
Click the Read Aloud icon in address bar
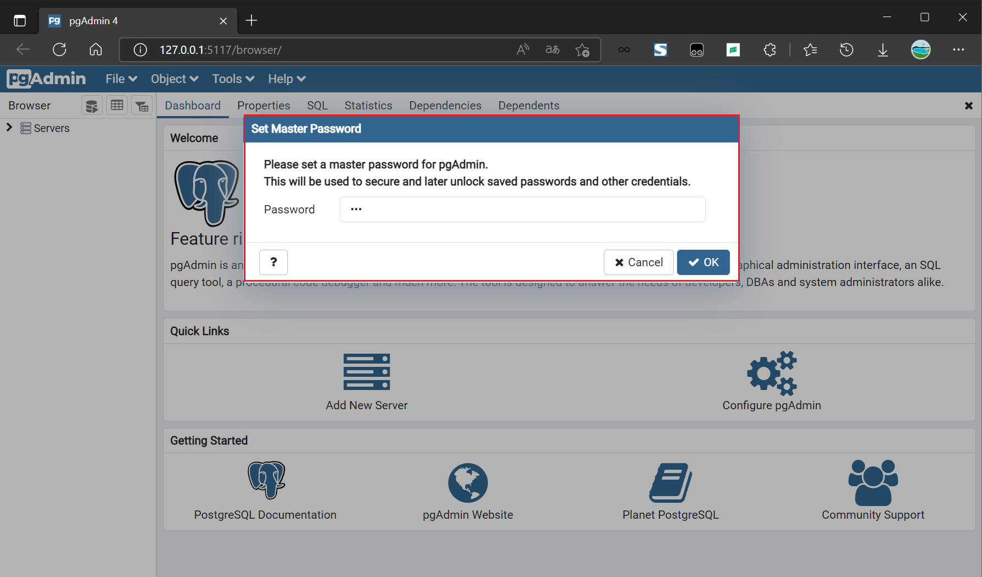(x=523, y=50)
